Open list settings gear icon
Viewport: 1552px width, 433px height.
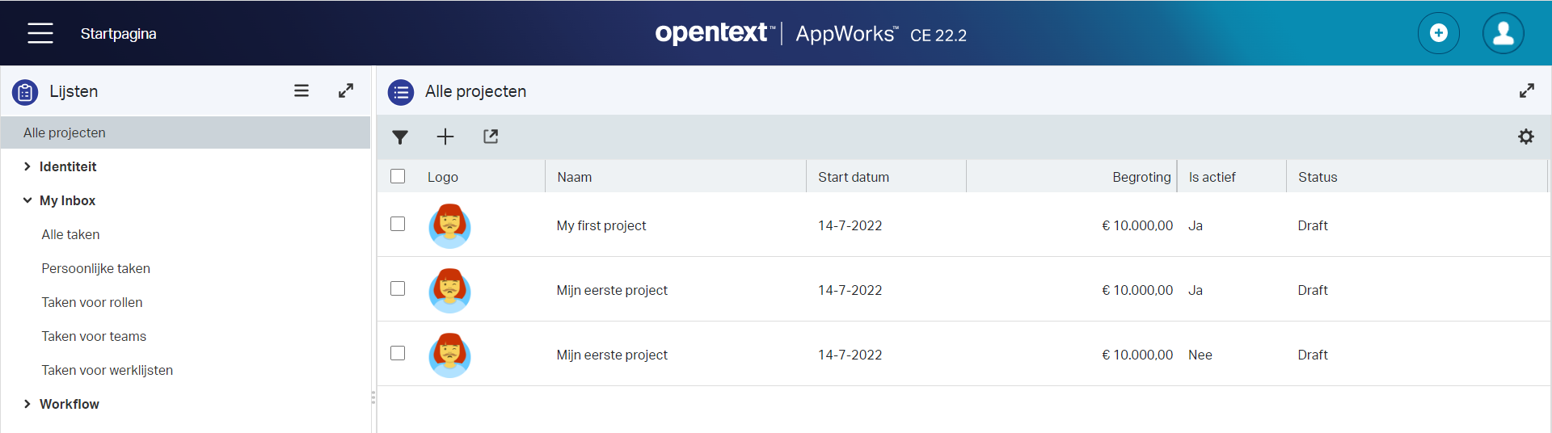pyautogui.click(x=1525, y=137)
